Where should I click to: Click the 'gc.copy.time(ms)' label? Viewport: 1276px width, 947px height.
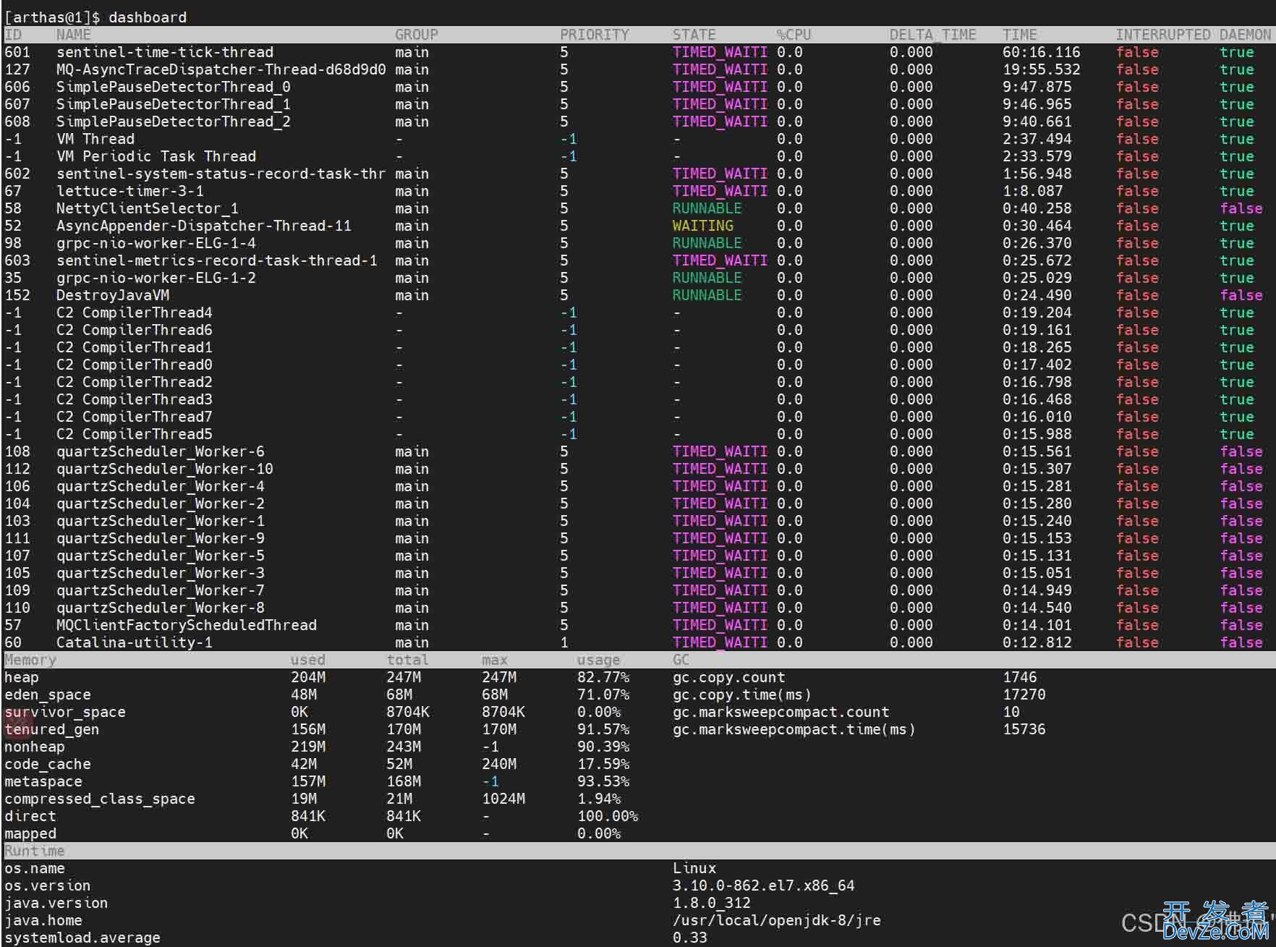pos(742,695)
